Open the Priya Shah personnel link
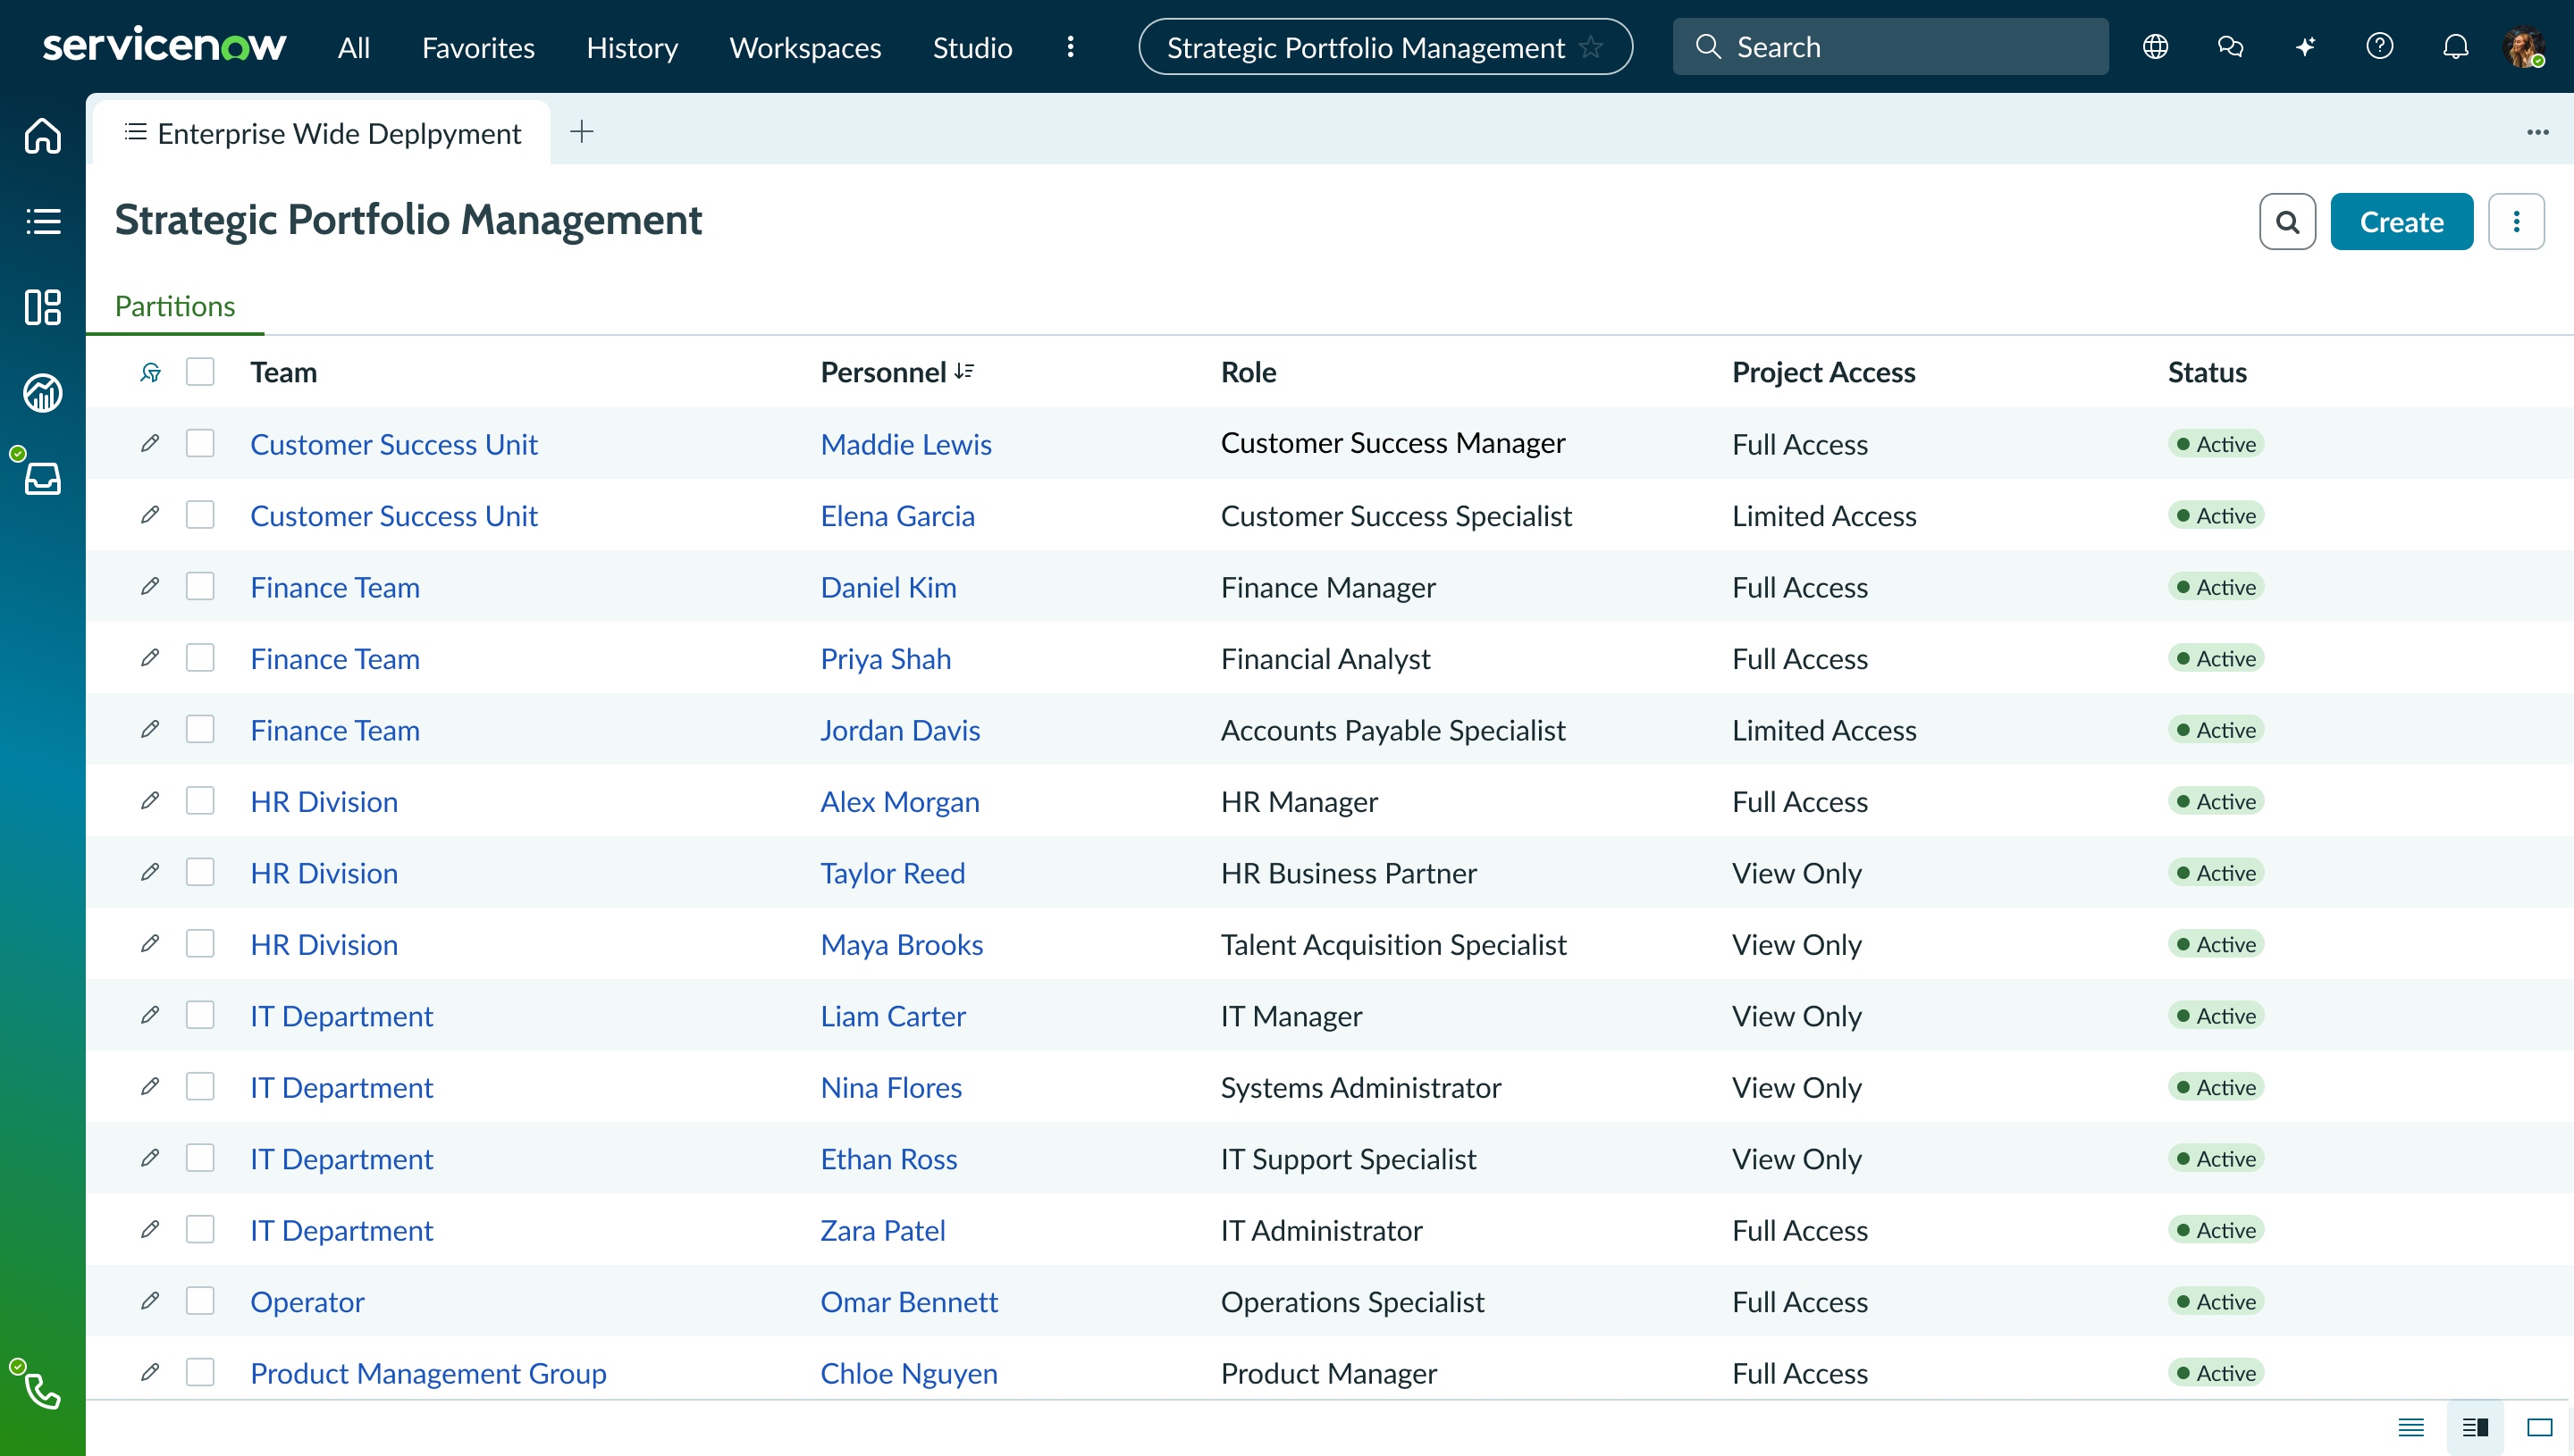Screen dimensions: 2574x1456 coord(886,659)
